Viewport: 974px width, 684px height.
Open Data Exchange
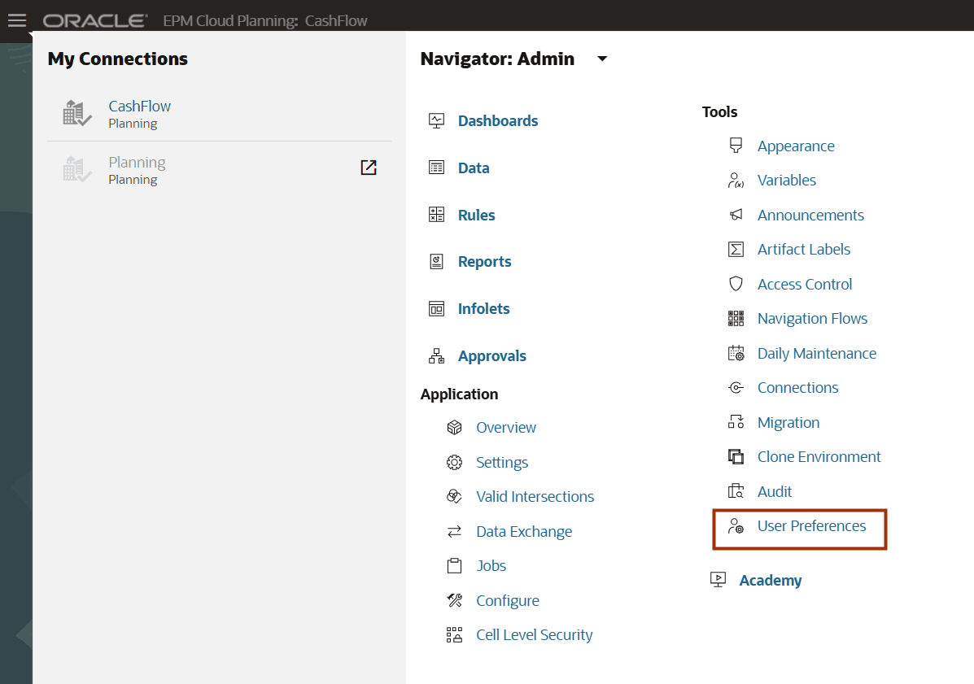coord(524,532)
